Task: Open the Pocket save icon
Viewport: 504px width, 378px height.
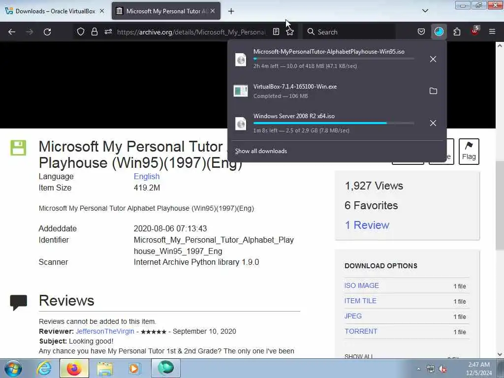Action: (421, 32)
